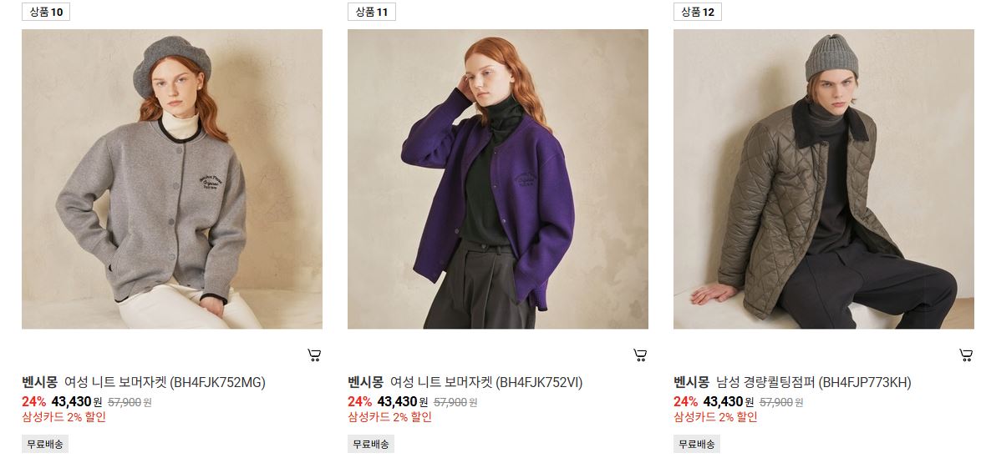The image size is (981, 468).
Task: Add khaki quilted jumper to cart
Action: point(966,355)
